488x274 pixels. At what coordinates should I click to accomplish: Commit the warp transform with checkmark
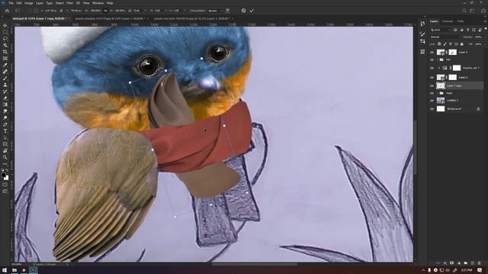point(252,10)
